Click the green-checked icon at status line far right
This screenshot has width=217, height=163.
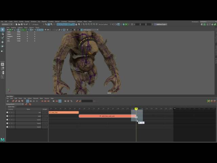(x=215, y=24)
